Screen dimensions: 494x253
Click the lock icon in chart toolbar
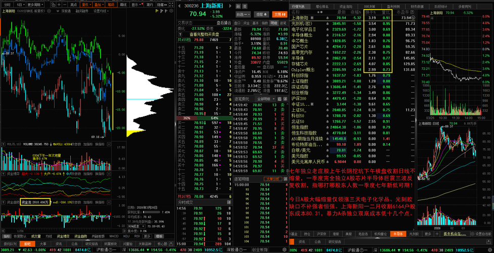(x=54, y=5)
